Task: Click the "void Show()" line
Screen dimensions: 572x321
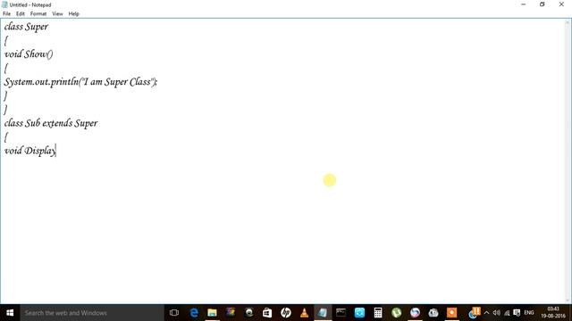Action: 29,54
